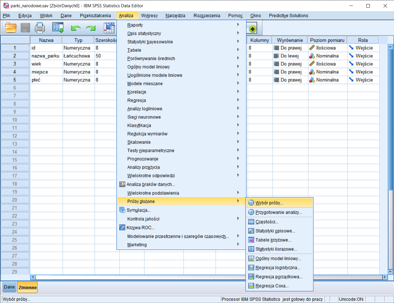This screenshot has width=394, height=303.
Task: Click Ilościowa measure cell for id row
Action: (x=328, y=48)
